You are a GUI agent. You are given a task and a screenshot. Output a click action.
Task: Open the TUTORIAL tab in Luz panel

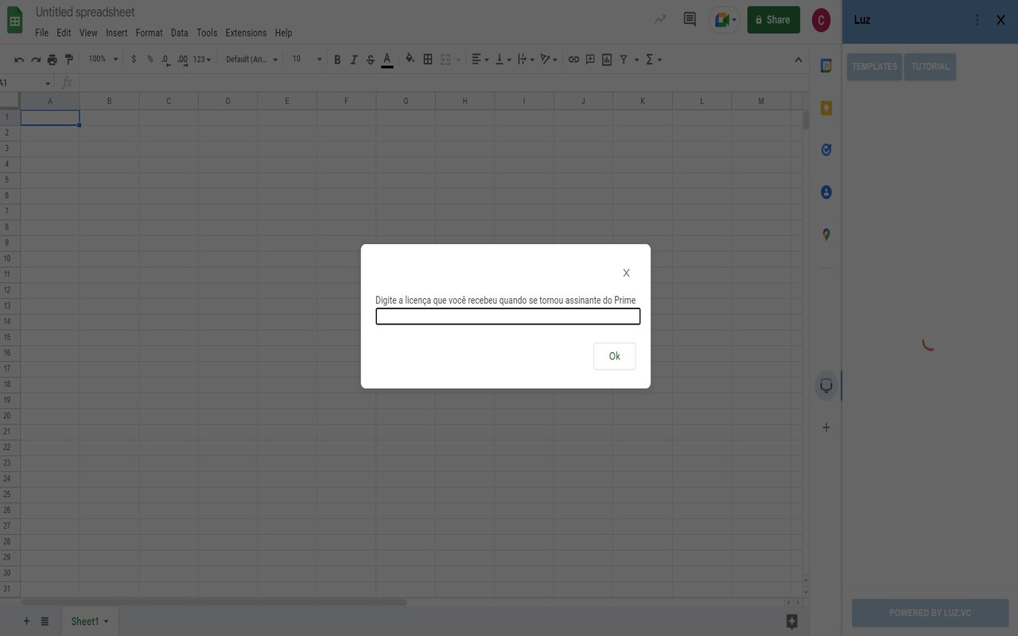[x=930, y=67]
